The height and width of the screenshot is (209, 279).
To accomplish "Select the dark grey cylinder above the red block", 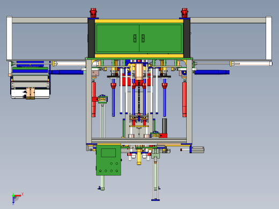I will pos(165,126).
